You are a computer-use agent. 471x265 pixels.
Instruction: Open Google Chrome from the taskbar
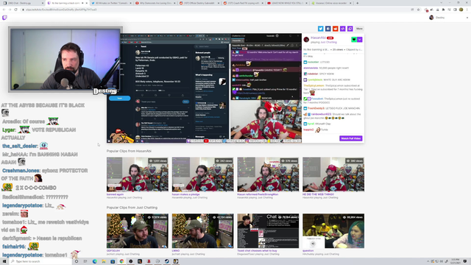(x=121, y=261)
